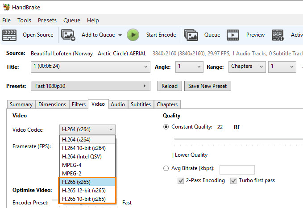Screen dimensions: 303x208
Task: Switch to the Summary tab
Action: click(21, 104)
